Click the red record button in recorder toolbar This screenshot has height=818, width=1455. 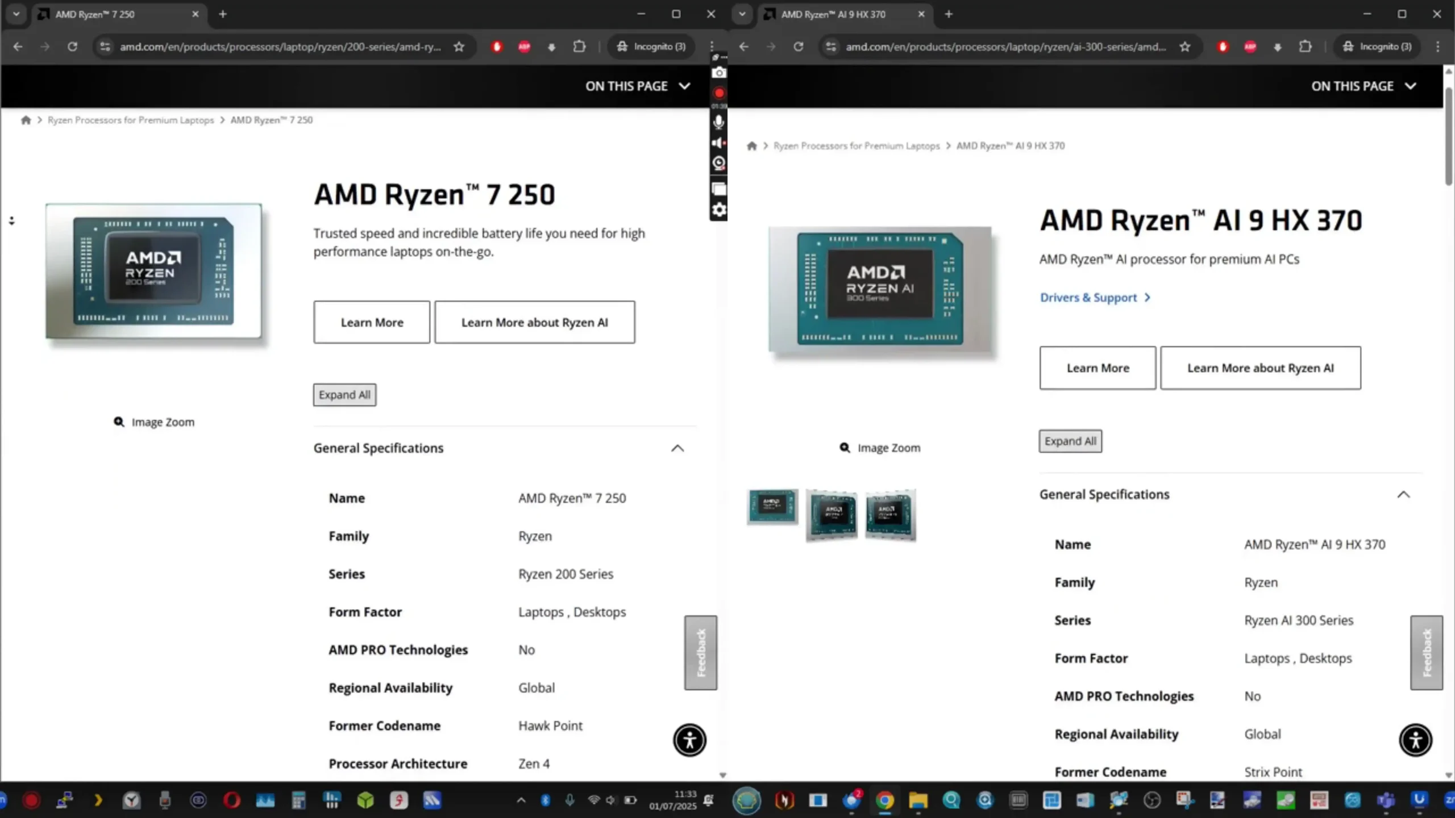719,93
